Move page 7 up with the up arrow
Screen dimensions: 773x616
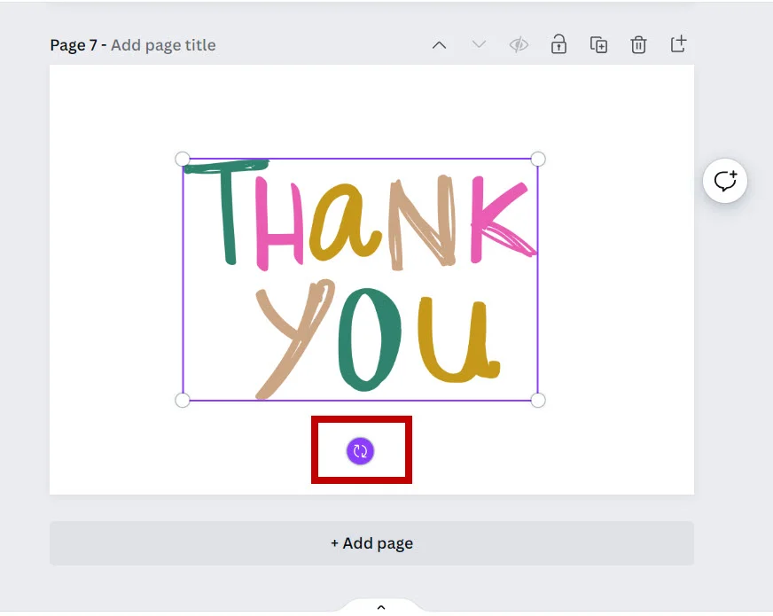point(439,45)
